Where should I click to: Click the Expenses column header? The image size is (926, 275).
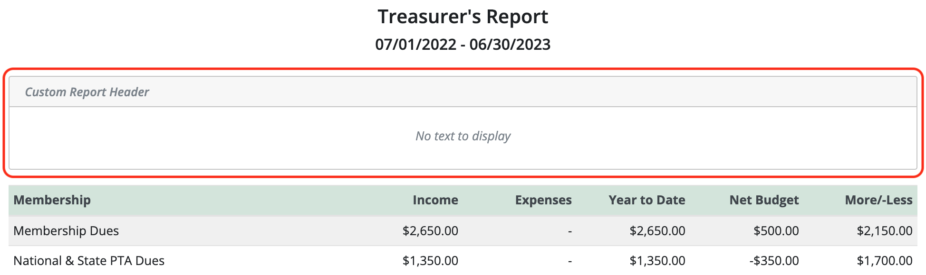543,200
